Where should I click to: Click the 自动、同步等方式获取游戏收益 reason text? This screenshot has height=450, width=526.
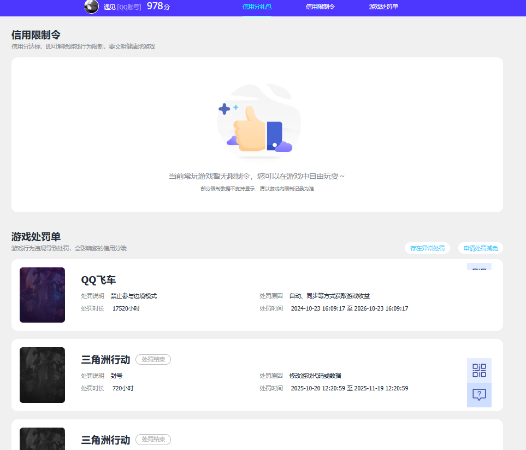329,296
